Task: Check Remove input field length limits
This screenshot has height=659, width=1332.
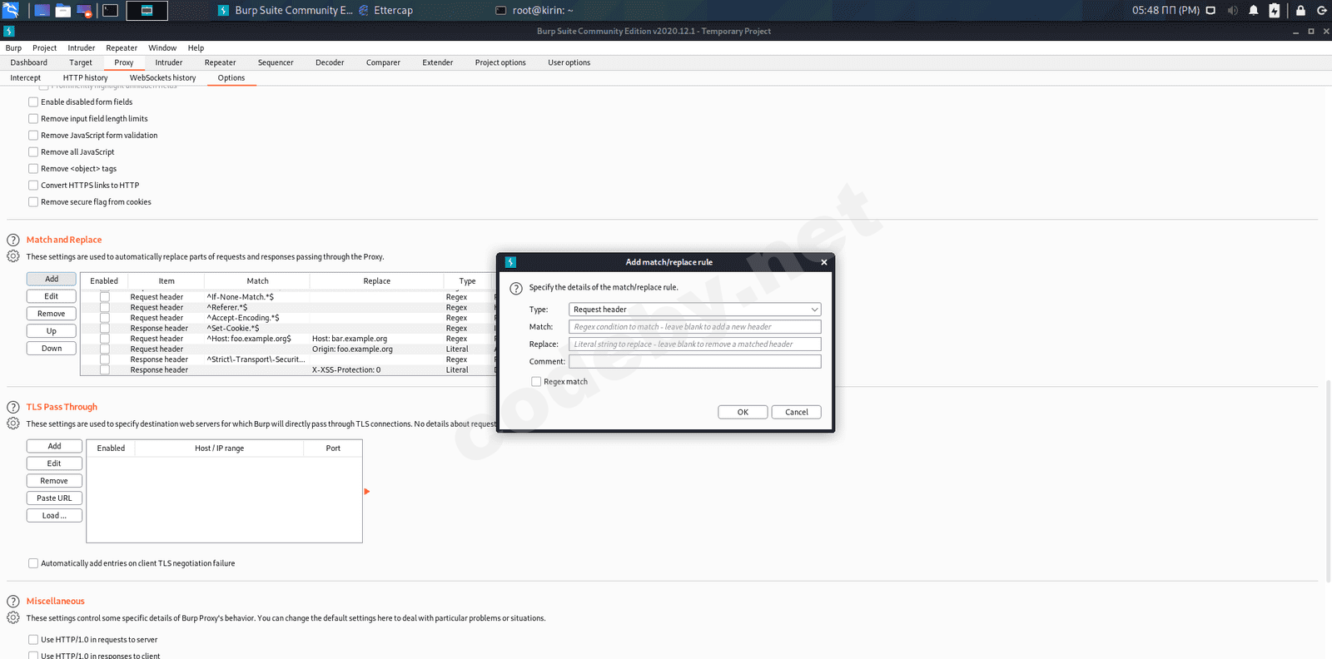Action: [x=33, y=118]
